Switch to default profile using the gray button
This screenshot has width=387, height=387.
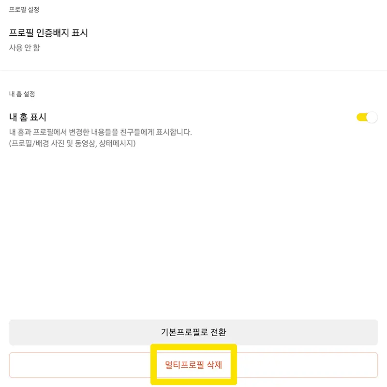(x=193, y=332)
